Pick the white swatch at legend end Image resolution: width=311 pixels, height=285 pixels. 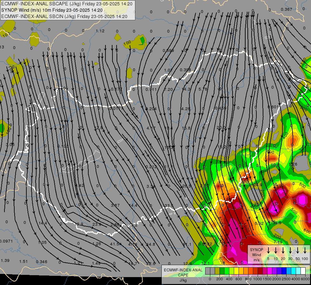coord(303,271)
